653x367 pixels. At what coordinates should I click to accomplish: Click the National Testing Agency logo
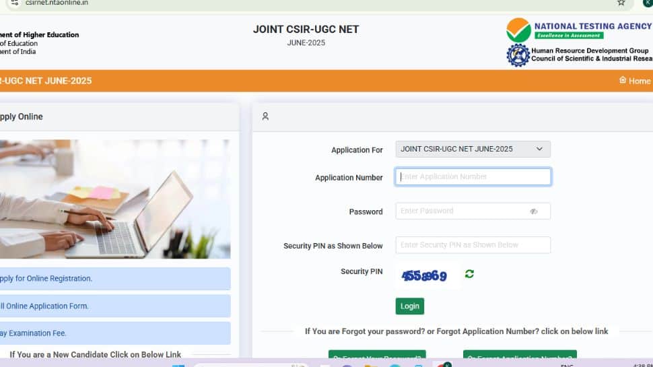[x=579, y=30]
